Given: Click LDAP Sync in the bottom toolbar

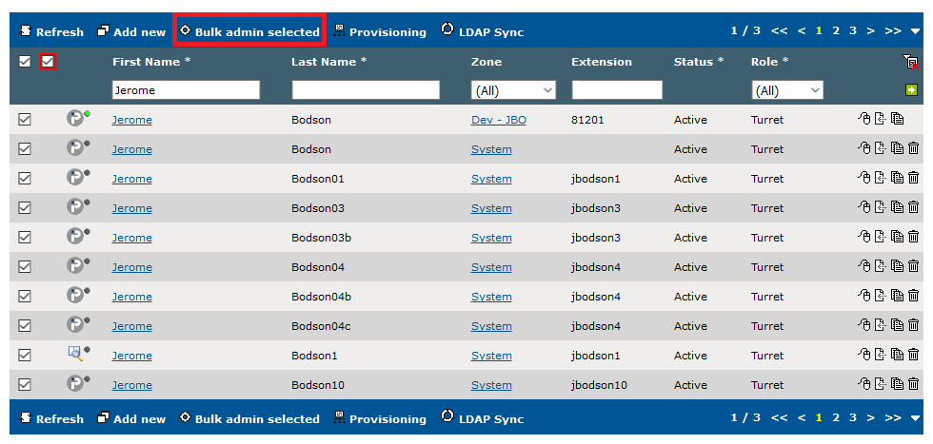Looking at the screenshot, I should (x=483, y=418).
